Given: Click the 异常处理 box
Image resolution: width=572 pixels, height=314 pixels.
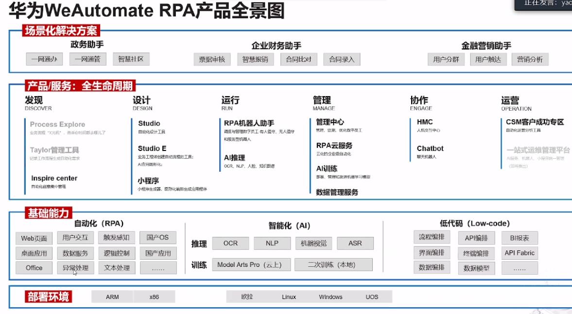Looking at the screenshot, I should [75, 267].
